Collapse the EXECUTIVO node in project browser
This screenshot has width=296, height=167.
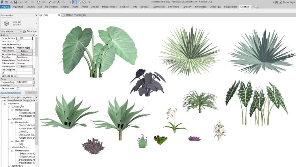click(9, 119)
